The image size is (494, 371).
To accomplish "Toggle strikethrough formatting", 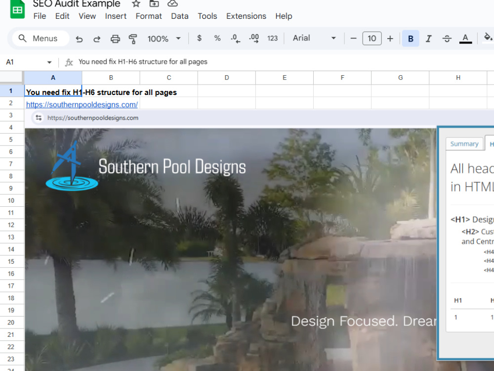I will click(x=447, y=39).
